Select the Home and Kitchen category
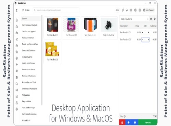This screenshot has width=171, height=126. [x=28, y=38]
